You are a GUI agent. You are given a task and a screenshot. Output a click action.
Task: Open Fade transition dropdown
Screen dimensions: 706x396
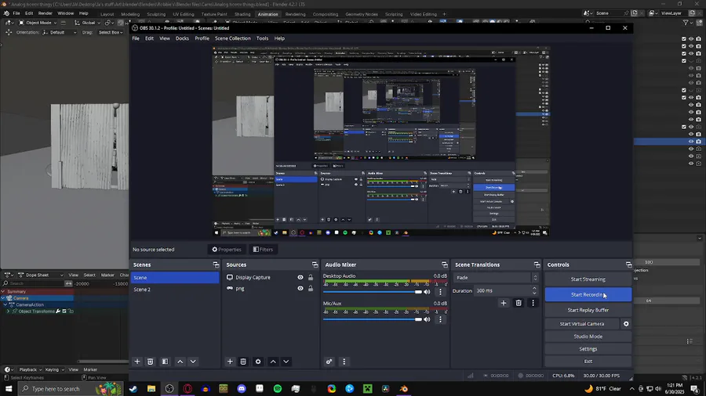click(496, 278)
